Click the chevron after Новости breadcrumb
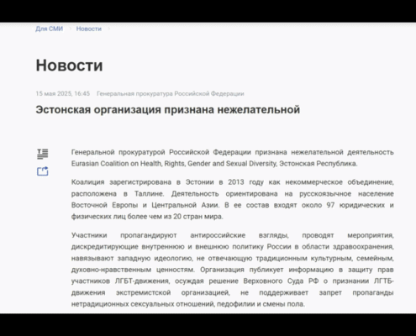The width and height of the screenshot is (416, 336). pyautogui.click(x=108, y=29)
